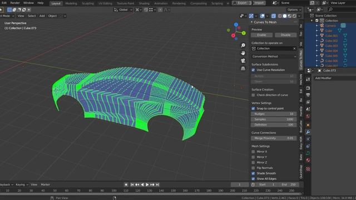Click the timeline auto-keying record button
This screenshot has height=200, width=356.
[126, 184]
